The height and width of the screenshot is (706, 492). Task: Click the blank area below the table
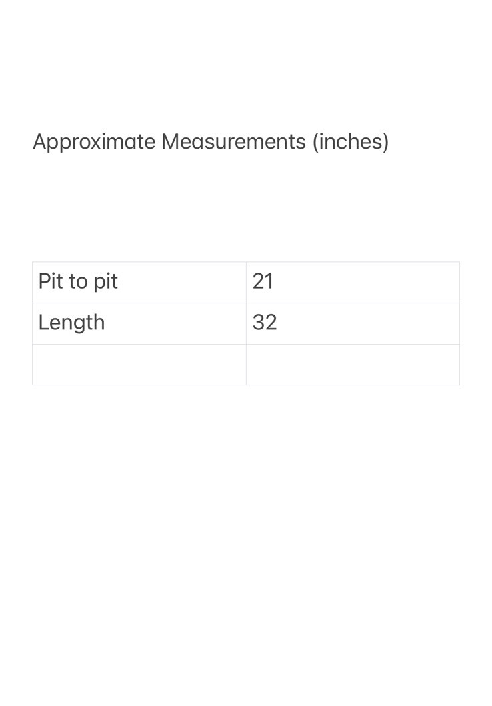coord(245,533)
